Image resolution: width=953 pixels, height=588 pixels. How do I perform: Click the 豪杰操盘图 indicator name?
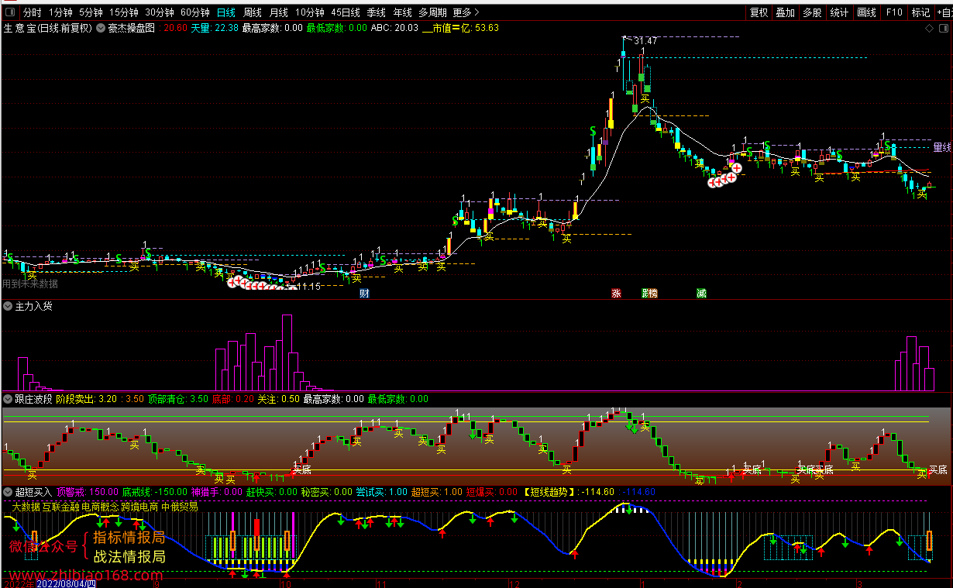click(x=131, y=28)
